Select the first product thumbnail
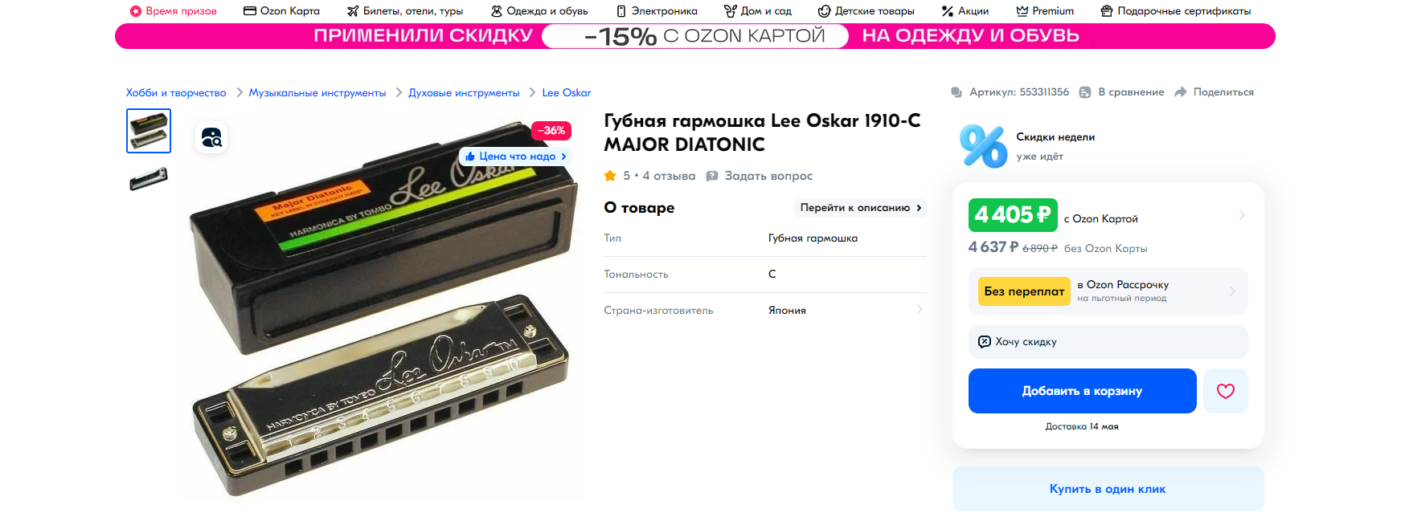 tap(149, 131)
